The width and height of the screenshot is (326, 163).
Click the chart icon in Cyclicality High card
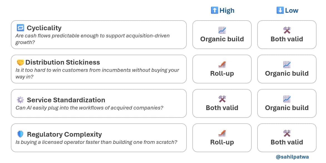point(222,30)
